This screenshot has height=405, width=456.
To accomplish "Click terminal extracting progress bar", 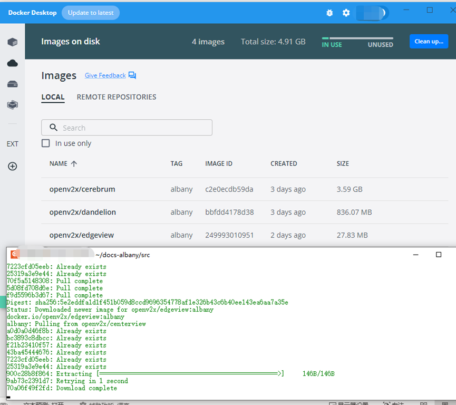I will point(190,373).
